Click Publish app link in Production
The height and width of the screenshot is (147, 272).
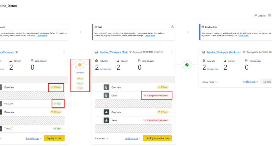point(250,82)
